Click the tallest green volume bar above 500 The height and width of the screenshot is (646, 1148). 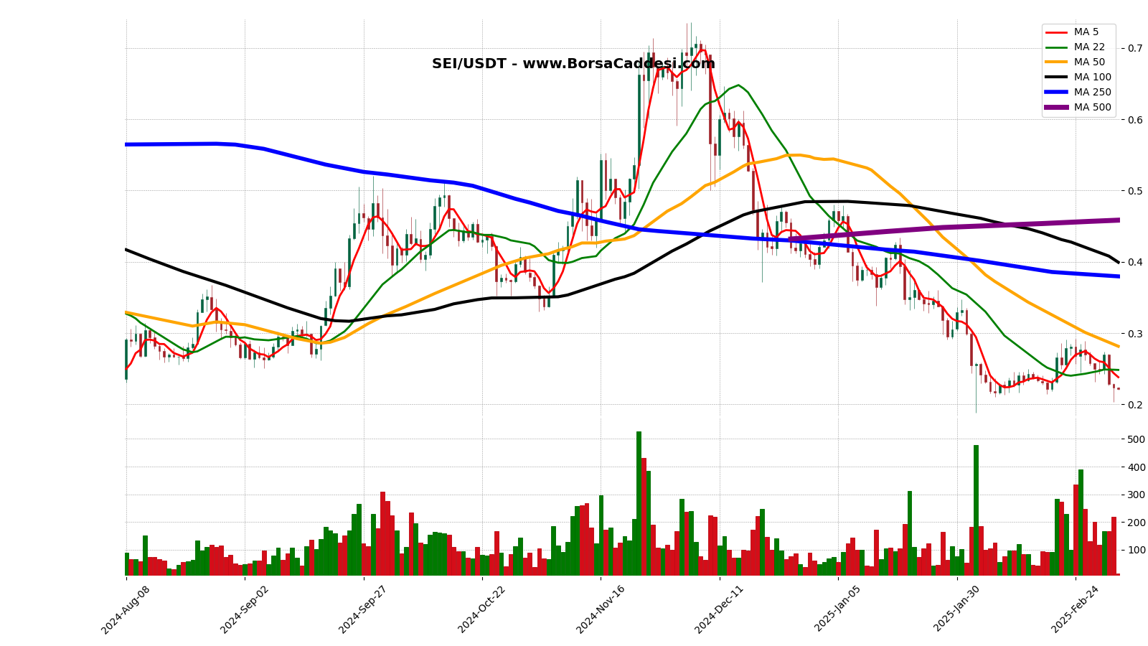(x=639, y=503)
